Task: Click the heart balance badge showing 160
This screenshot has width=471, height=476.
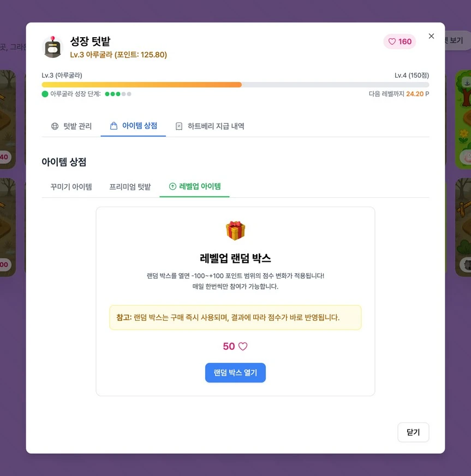Action: click(400, 42)
